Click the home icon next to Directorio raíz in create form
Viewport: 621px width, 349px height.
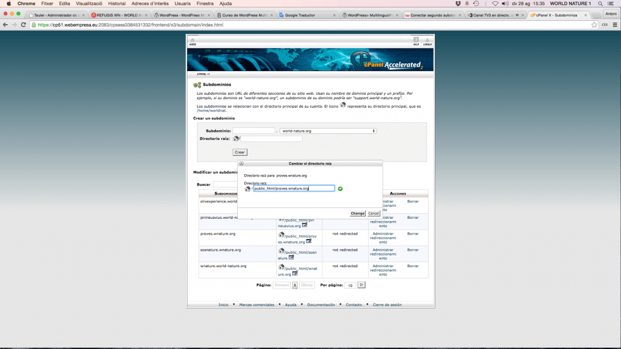pyautogui.click(x=235, y=139)
